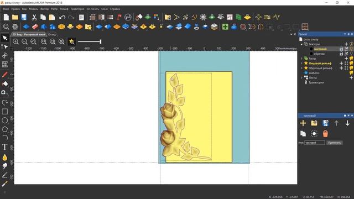The width and height of the screenshot is (354, 199).
Task: Open the Файл menu
Action: point(6,9)
